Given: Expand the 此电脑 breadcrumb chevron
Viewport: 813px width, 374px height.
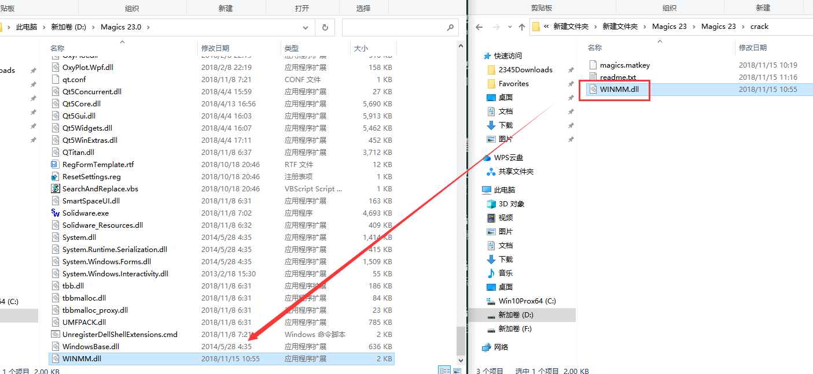Looking at the screenshot, I should [x=44, y=27].
